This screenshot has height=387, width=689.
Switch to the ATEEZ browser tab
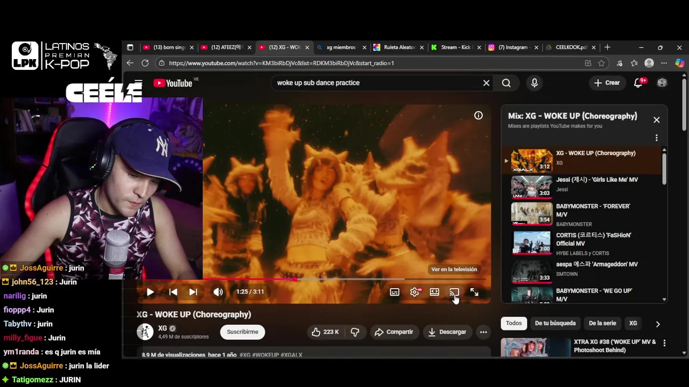[x=226, y=47]
